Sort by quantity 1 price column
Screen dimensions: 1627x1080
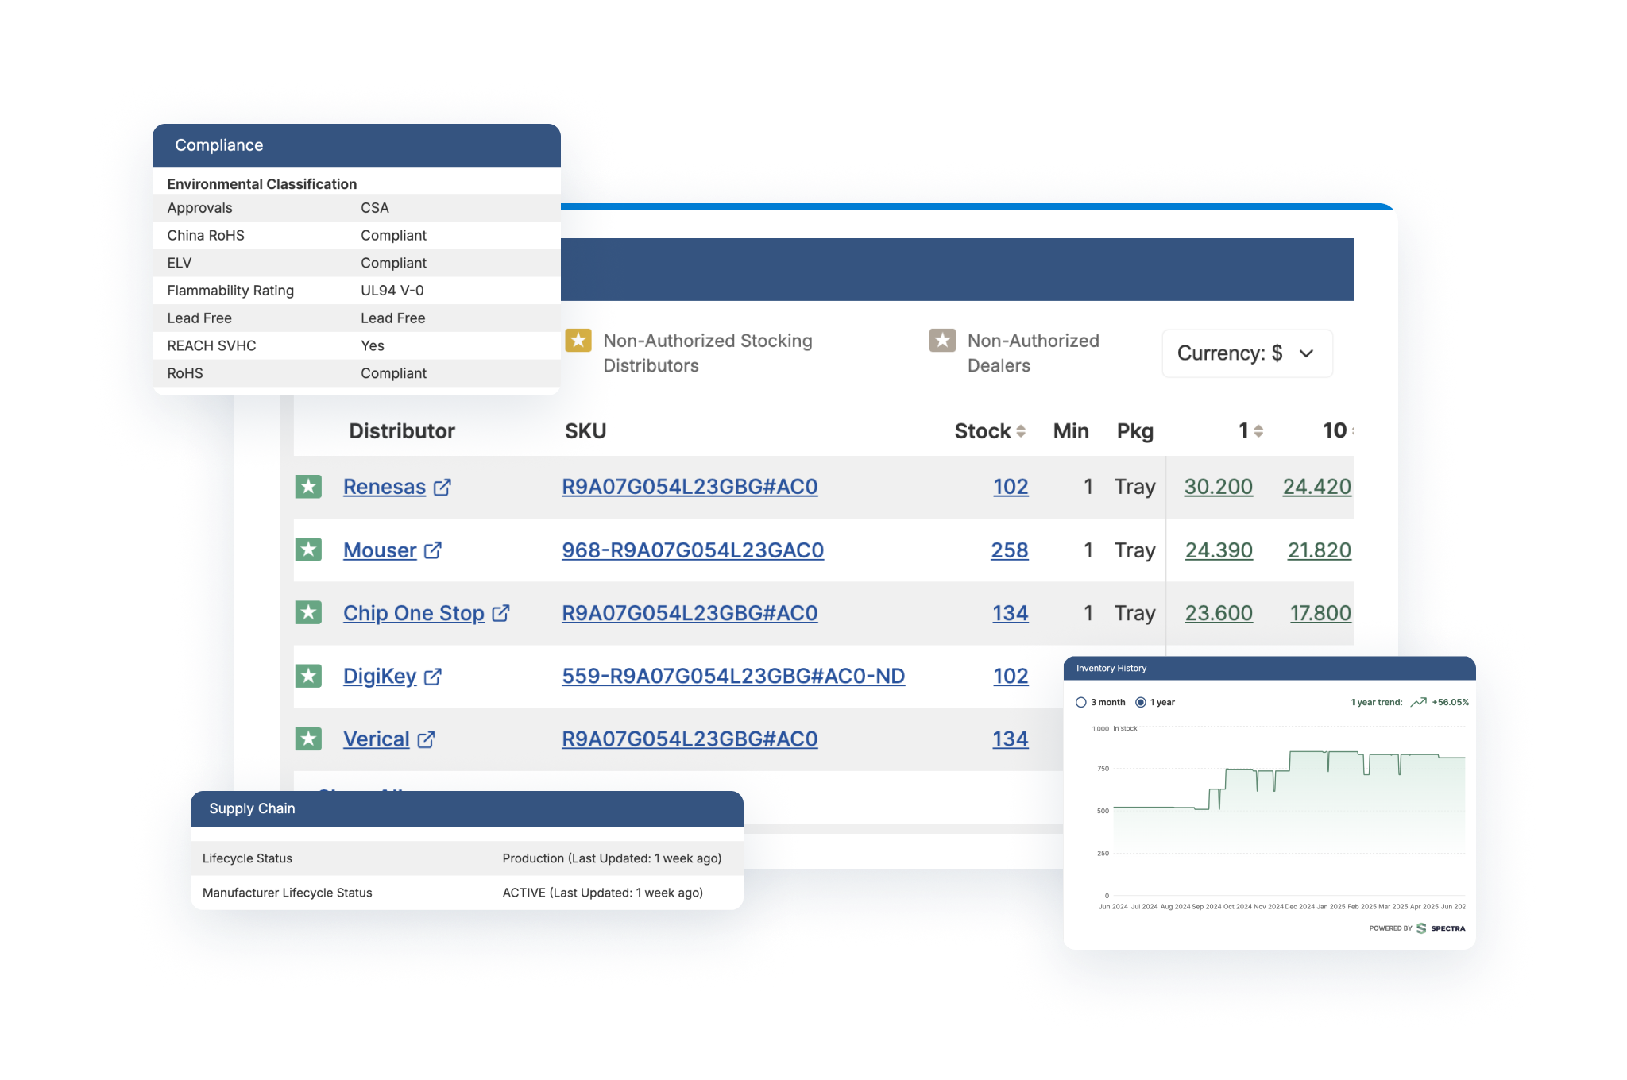[1258, 431]
